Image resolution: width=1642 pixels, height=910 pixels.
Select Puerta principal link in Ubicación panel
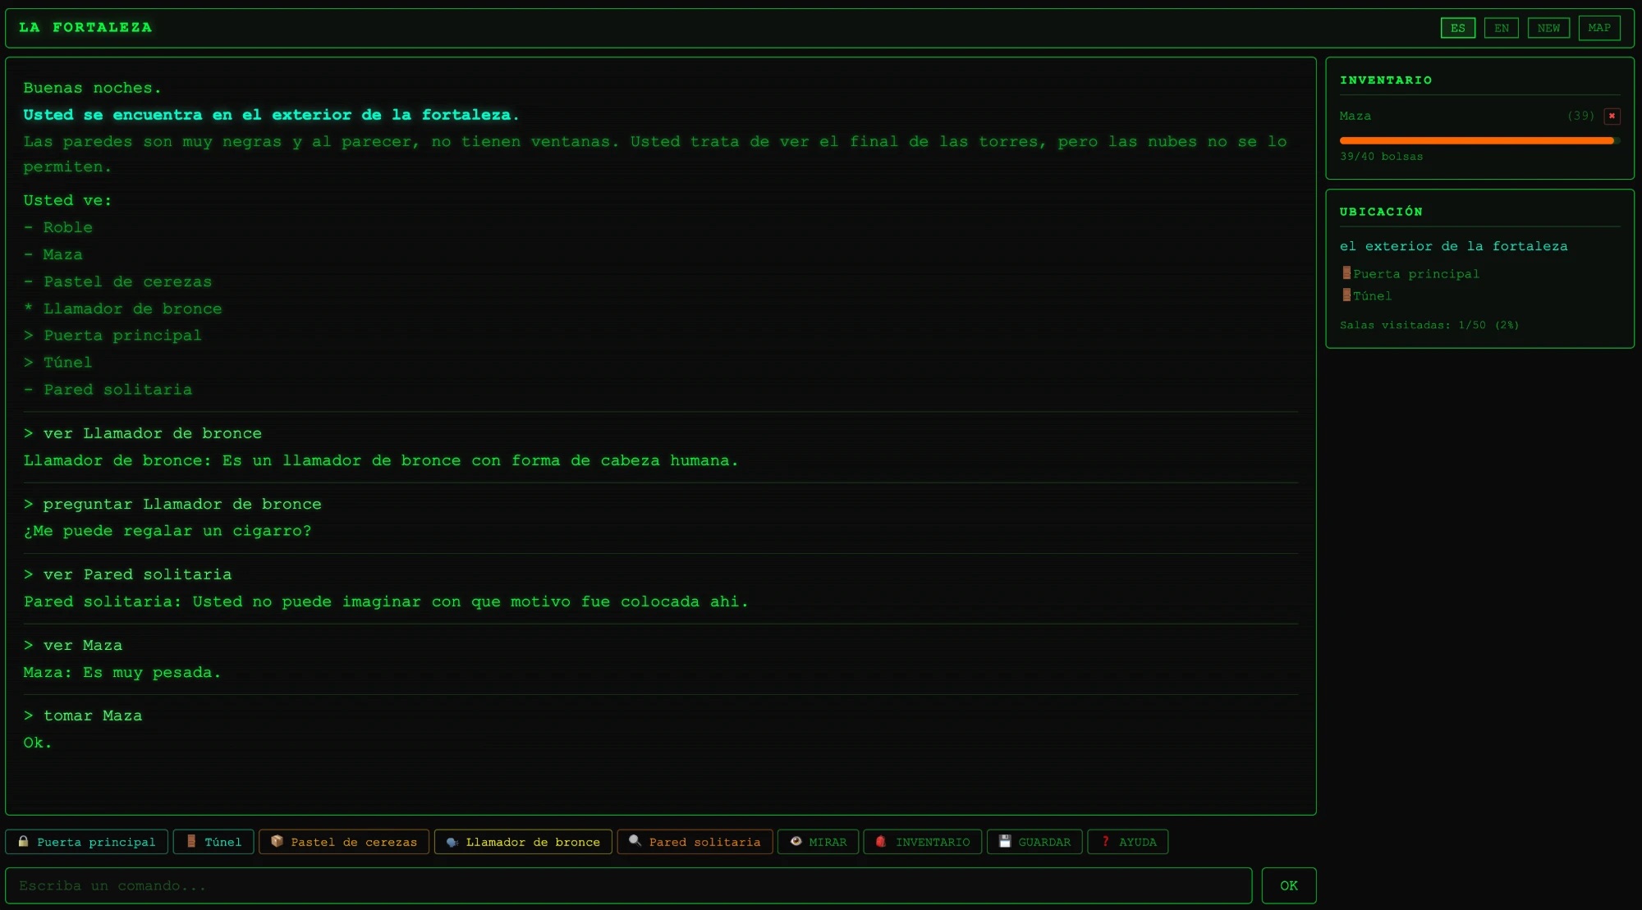1416,273
